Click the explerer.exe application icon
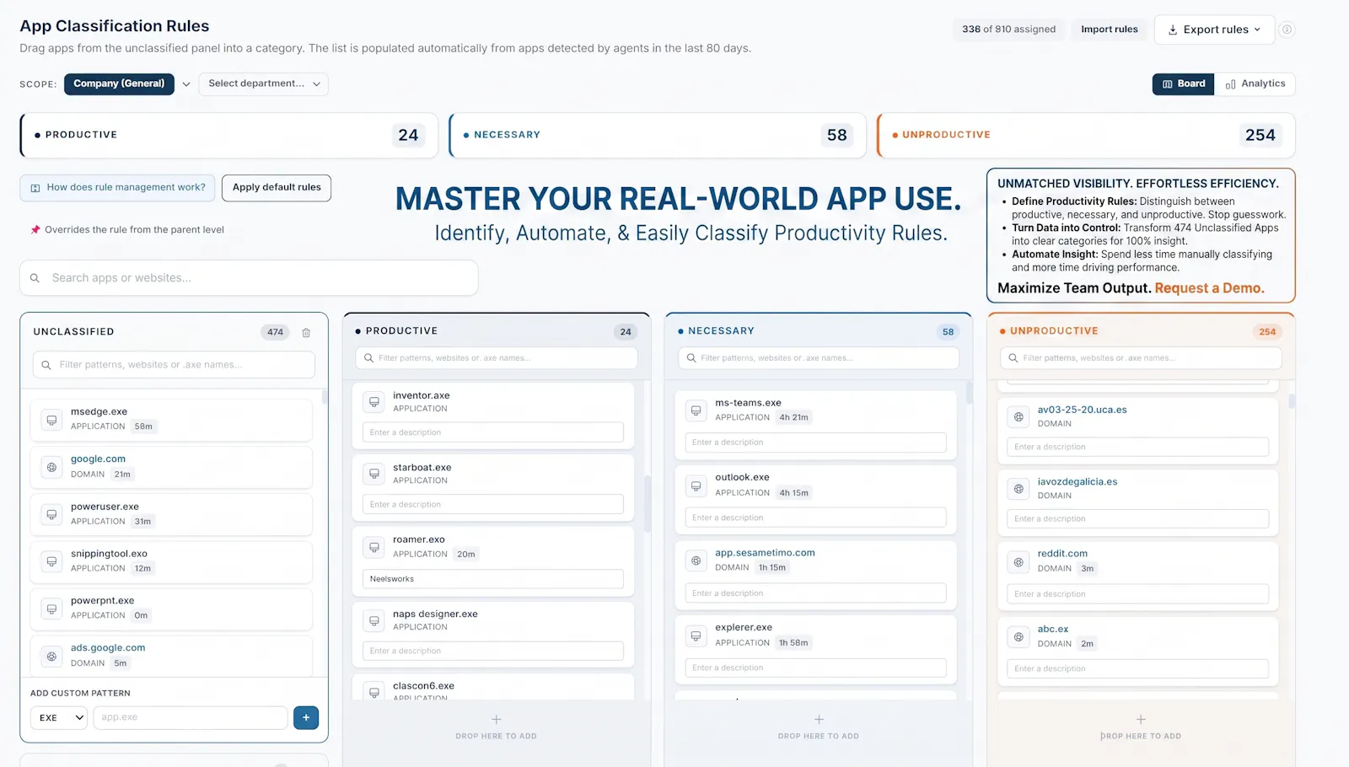1349x767 pixels. click(696, 635)
